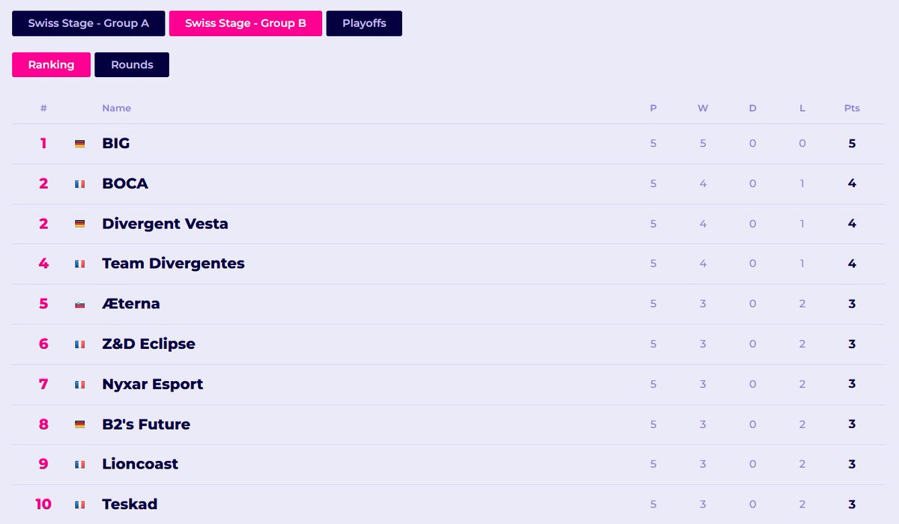The height and width of the screenshot is (524, 899).
Task: Switch to the Playoffs tab
Action: pos(364,23)
